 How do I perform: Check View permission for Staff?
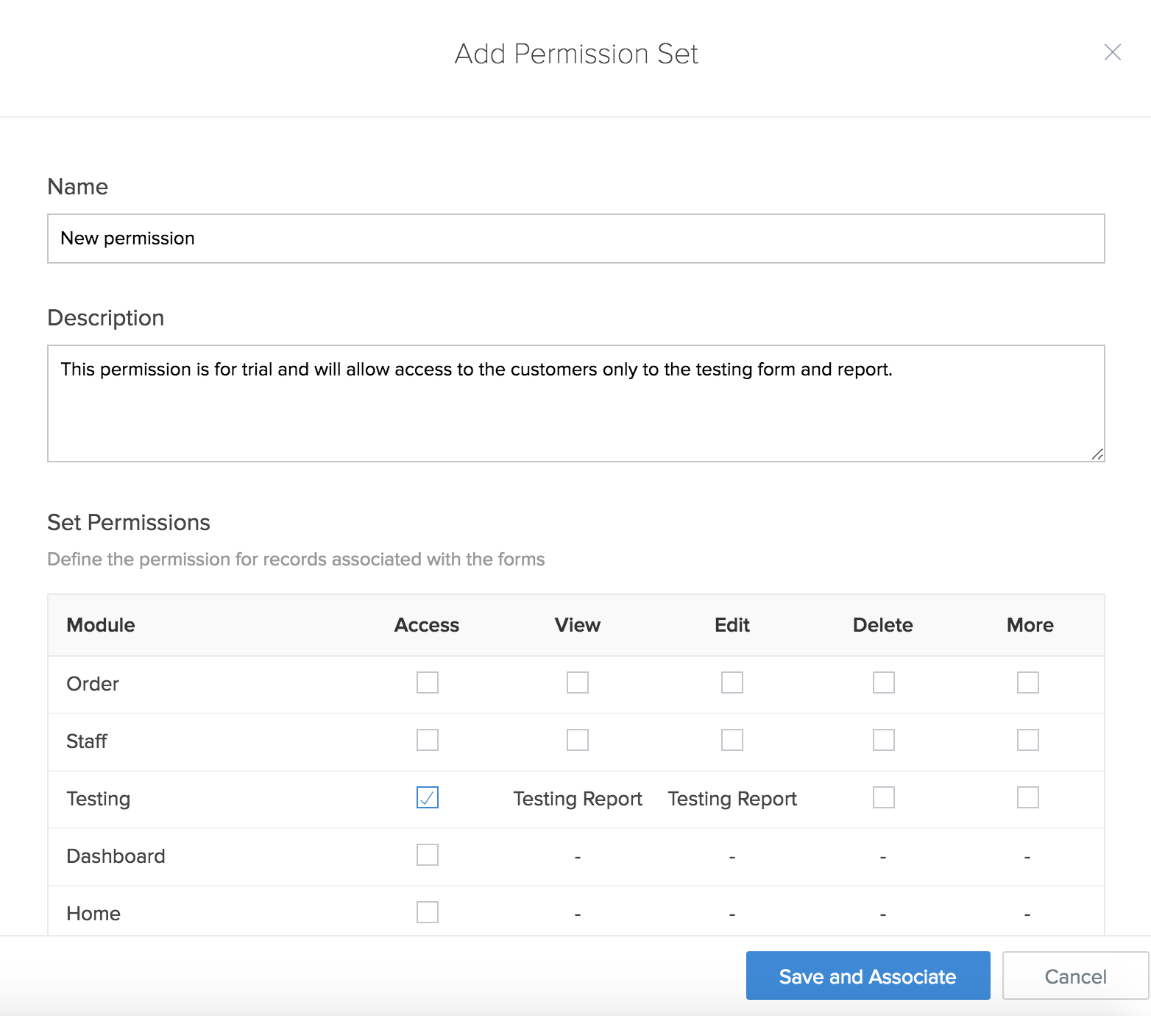[578, 740]
